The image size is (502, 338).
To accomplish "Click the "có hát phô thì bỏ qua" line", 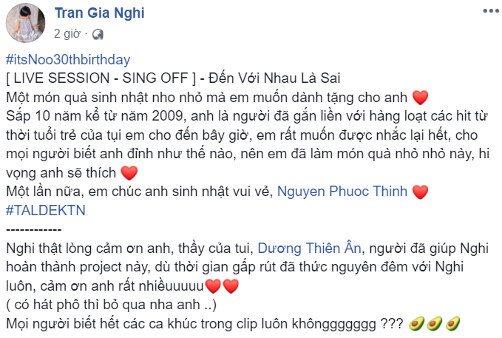I will [111, 305].
